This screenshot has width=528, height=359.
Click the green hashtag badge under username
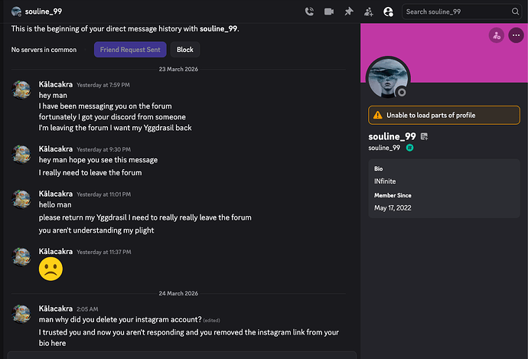click(x=409, y=148)
